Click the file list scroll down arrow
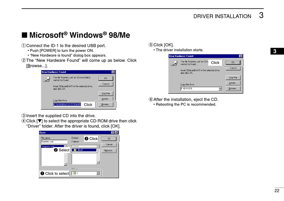 pyautogui.click(x=65, y=164)
